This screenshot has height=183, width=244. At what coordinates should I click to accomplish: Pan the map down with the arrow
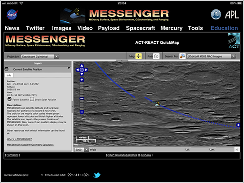82,74
